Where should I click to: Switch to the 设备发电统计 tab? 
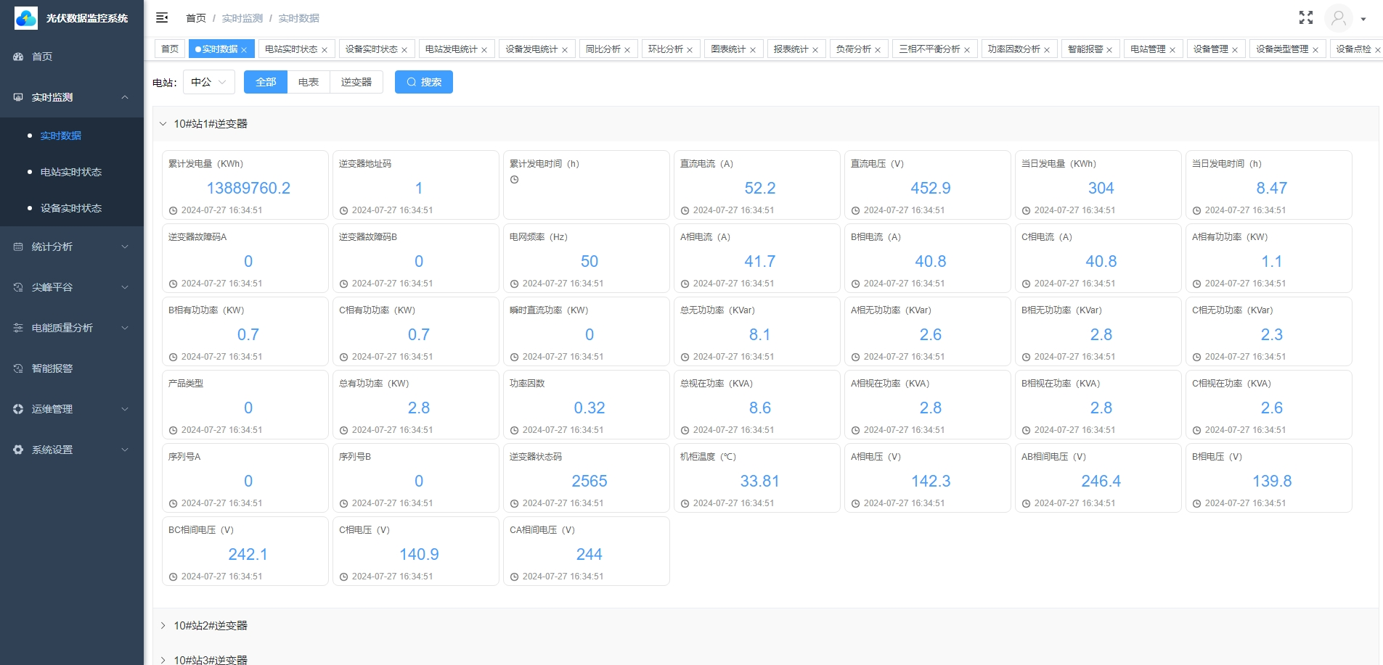531,49
